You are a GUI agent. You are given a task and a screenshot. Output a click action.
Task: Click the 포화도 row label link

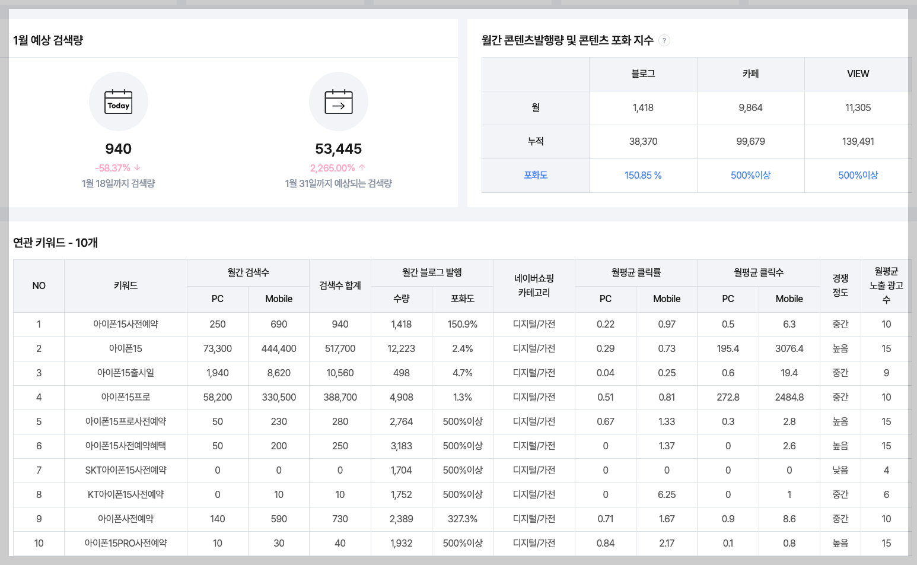point(536,175)
